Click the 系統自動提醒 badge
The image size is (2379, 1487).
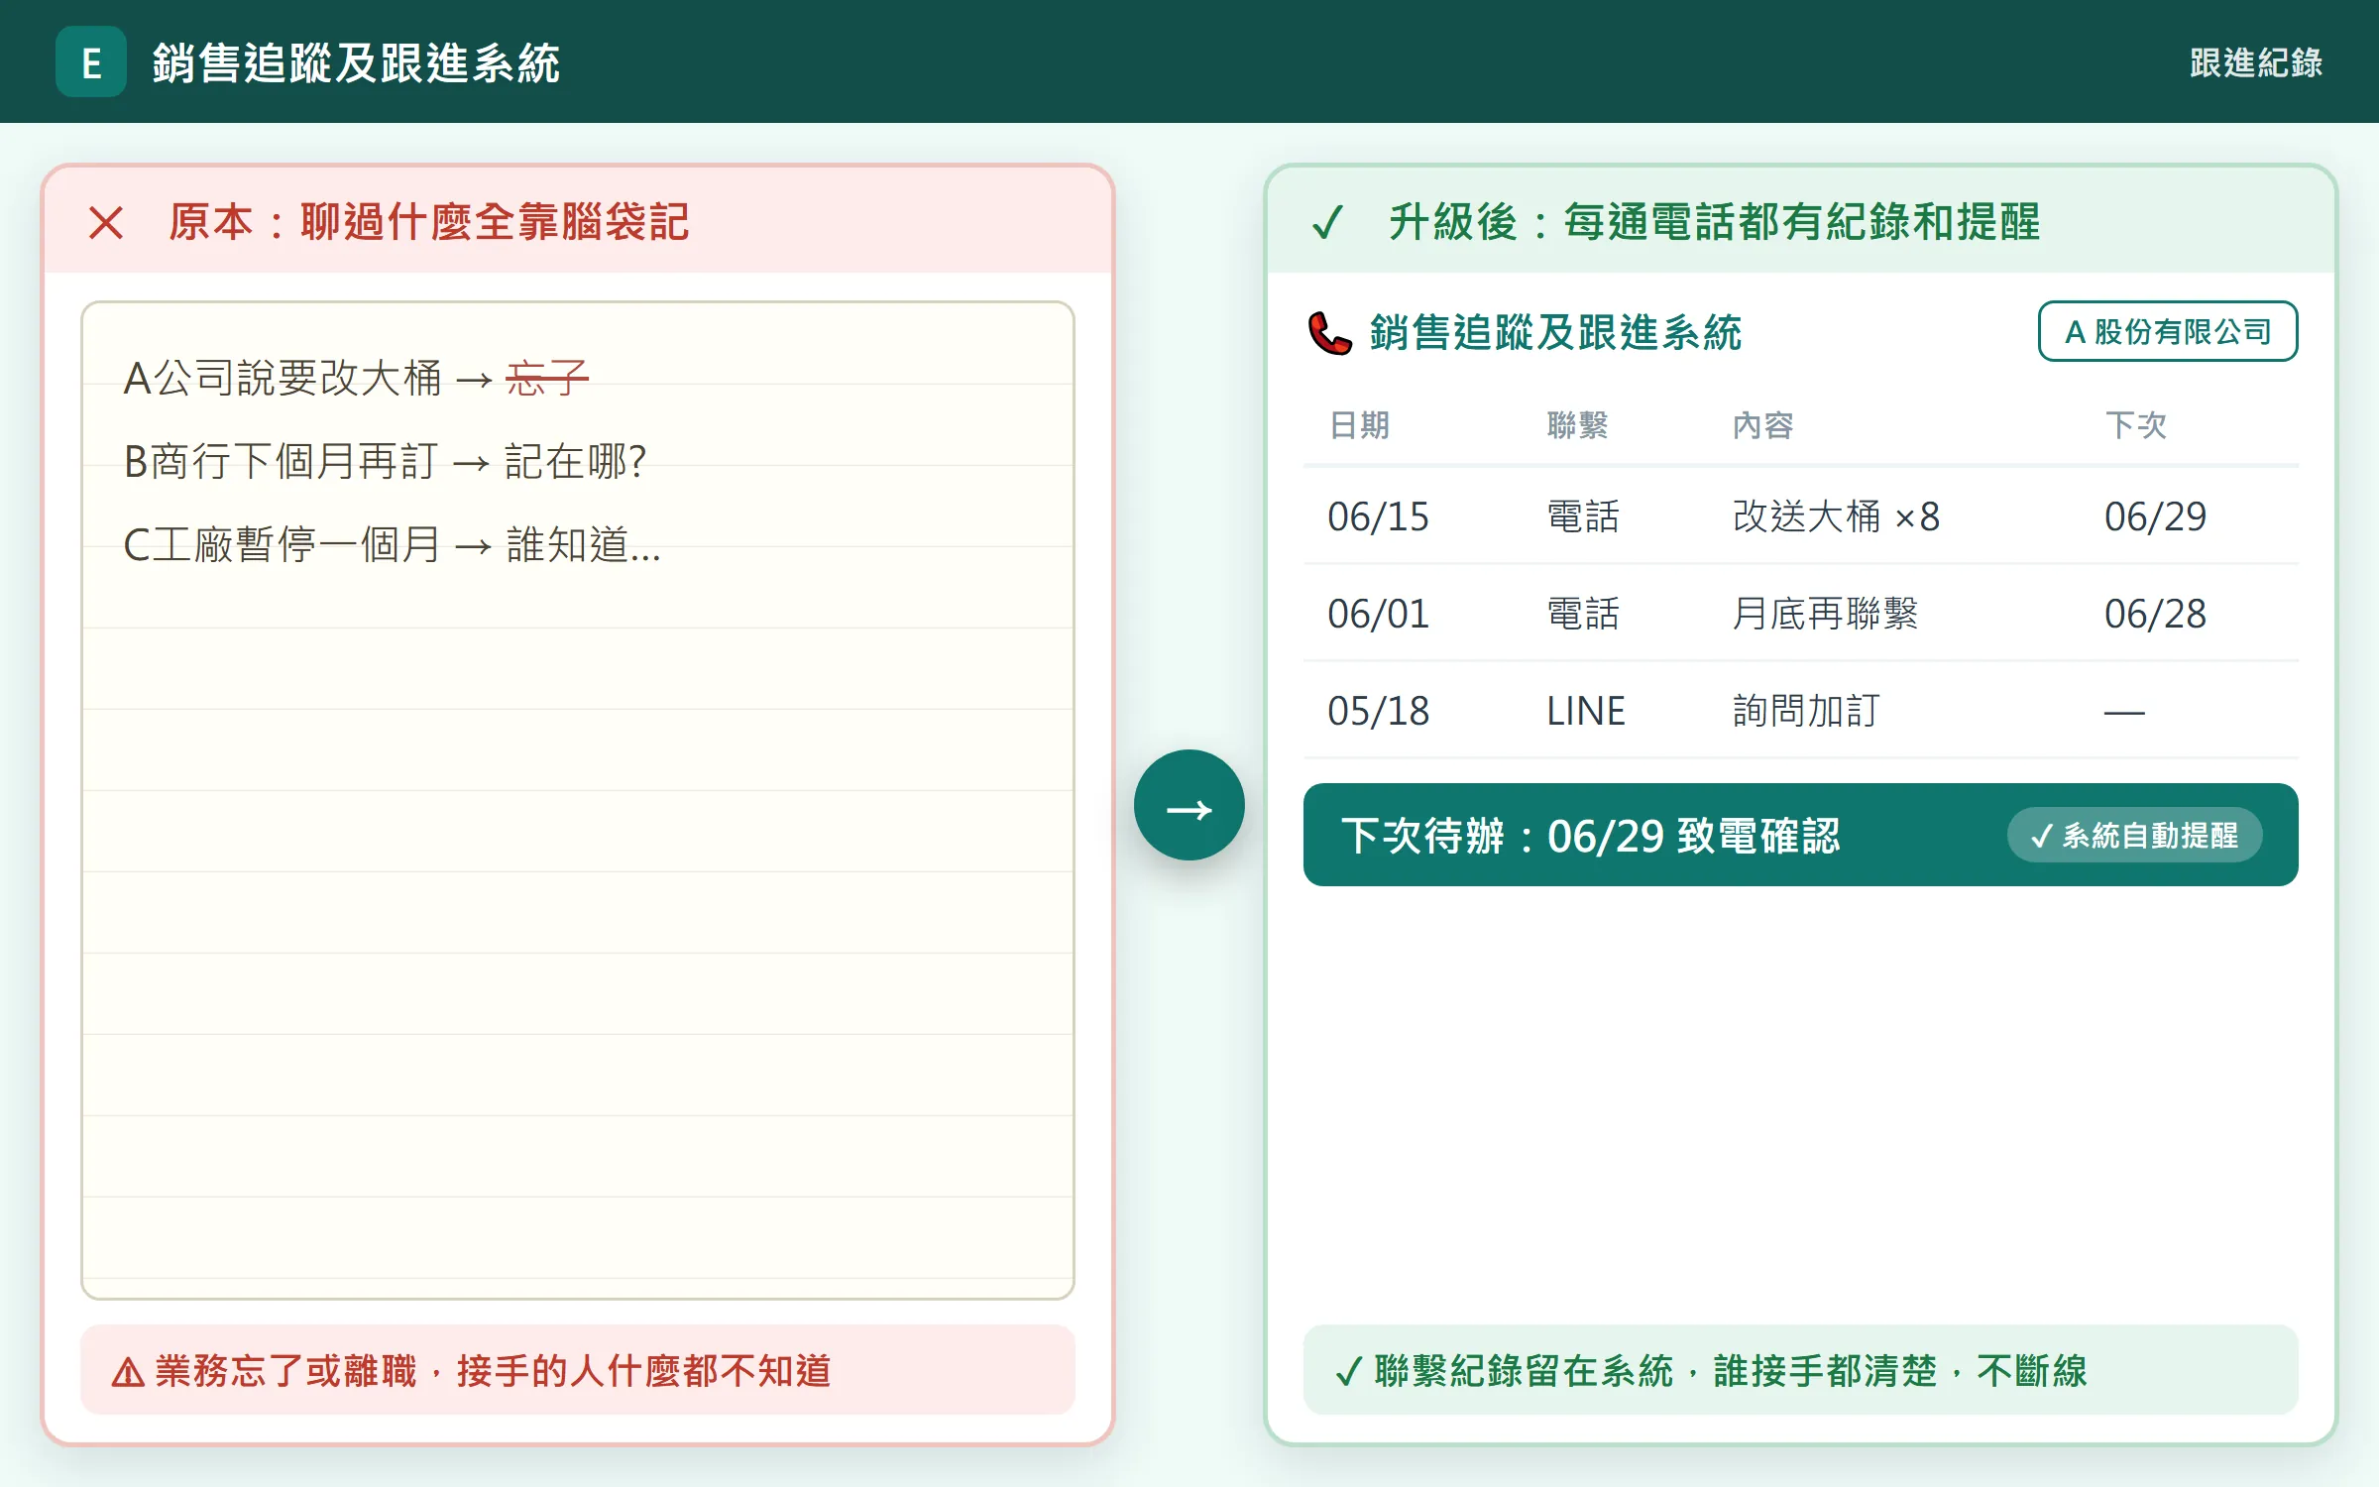2134,835
